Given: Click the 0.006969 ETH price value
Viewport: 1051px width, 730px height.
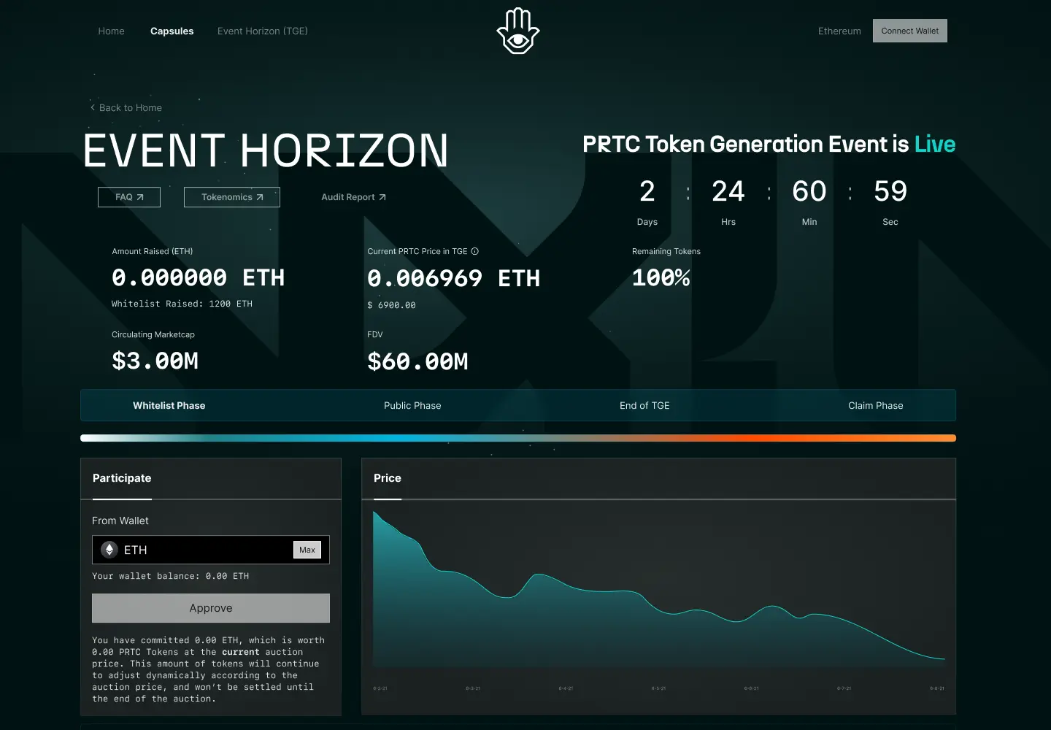Looking at the screenshot, I should 453,278.
